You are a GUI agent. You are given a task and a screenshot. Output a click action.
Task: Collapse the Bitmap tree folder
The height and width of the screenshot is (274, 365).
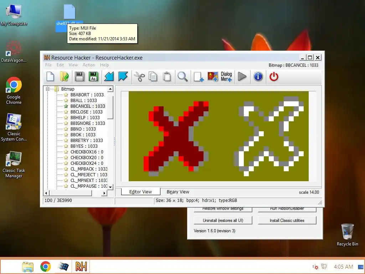(47, 89)
